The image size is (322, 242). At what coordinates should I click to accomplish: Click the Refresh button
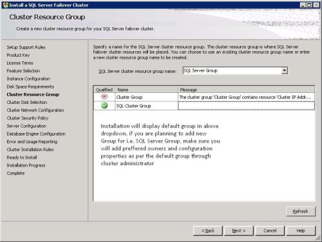click(x=301, y=212)
